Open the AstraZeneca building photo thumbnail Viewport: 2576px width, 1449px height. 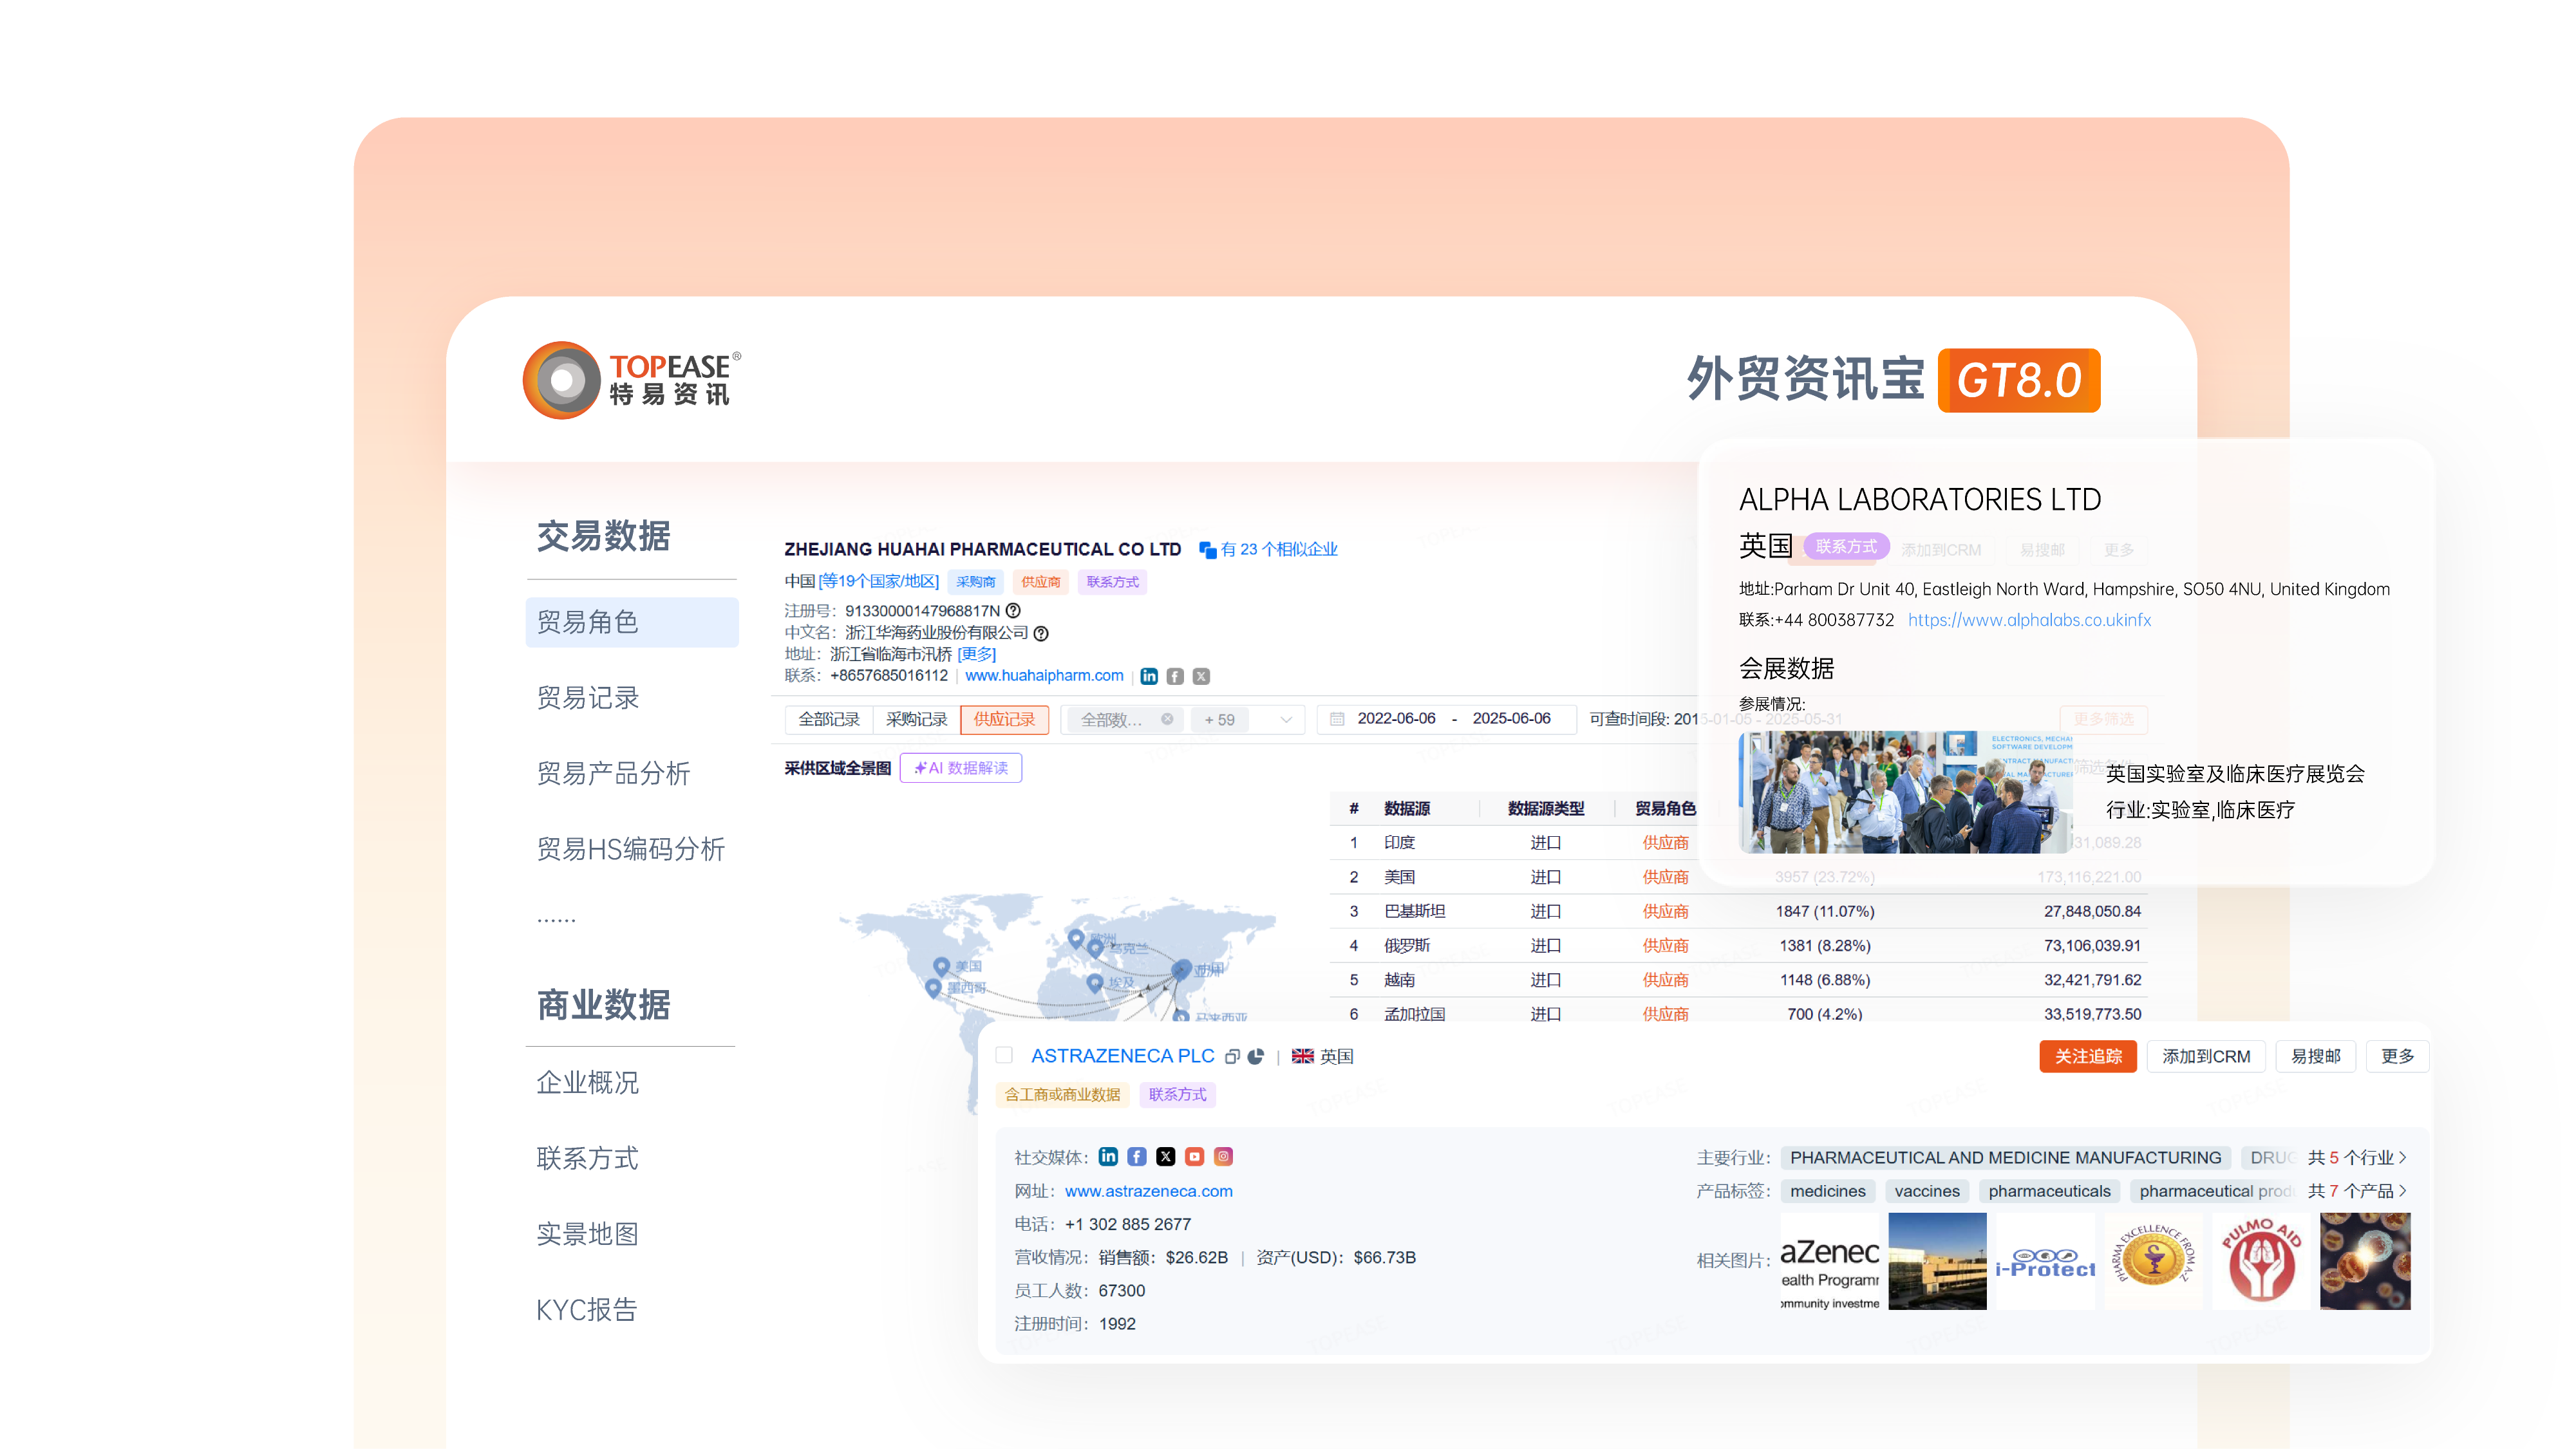(1937, 1262)
